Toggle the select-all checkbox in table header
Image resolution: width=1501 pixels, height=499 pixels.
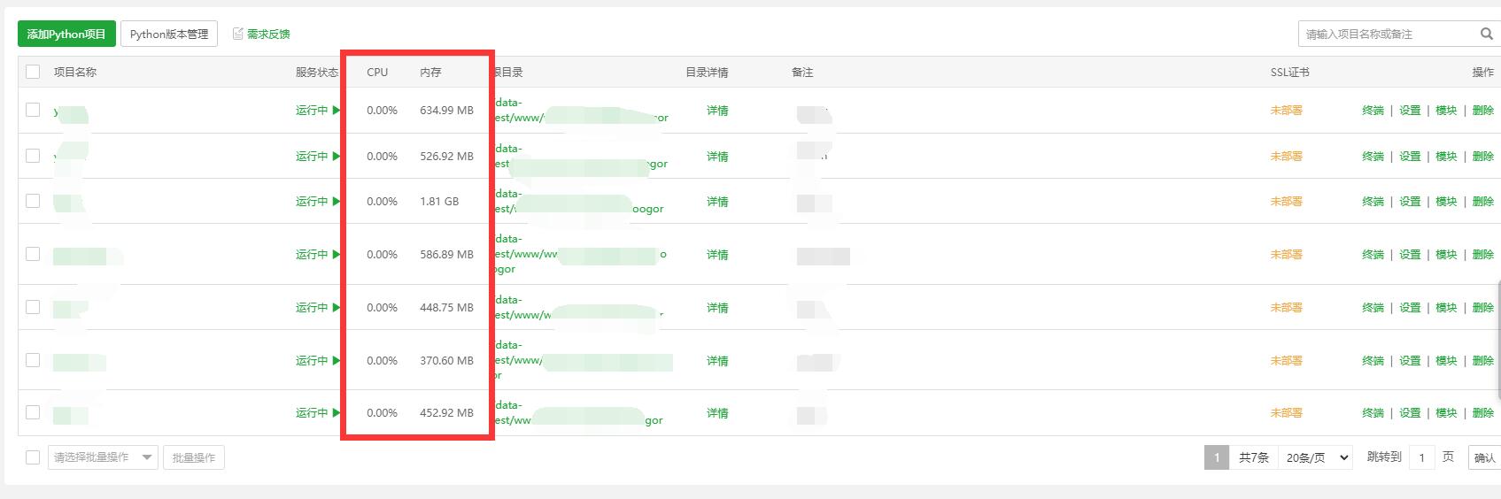(x=33, y=72)
